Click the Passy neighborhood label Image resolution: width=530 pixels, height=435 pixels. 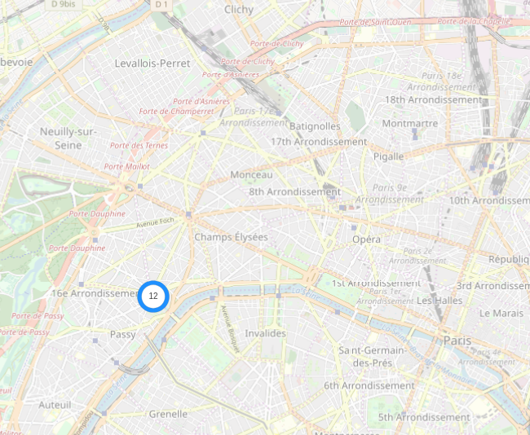123,335
